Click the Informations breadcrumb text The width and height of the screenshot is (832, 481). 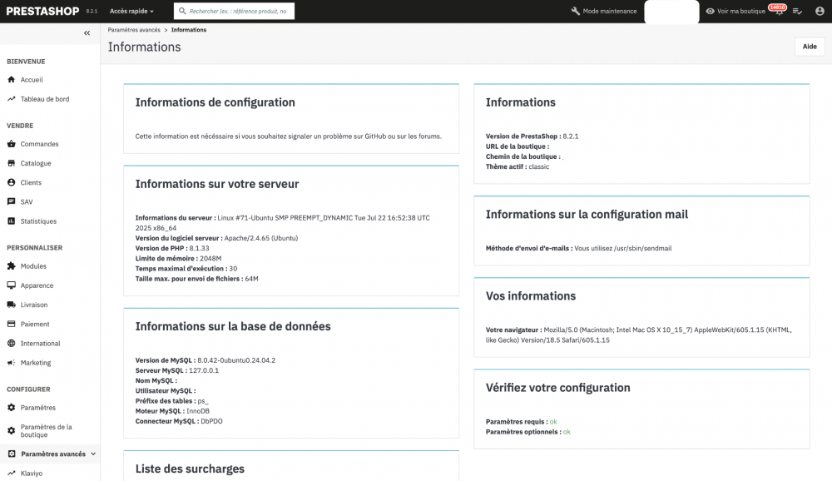click(x=188, y=30)
